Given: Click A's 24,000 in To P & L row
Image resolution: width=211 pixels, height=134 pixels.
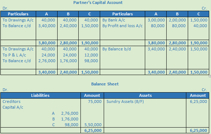Looking at the screenshot, I should (48, 55).
